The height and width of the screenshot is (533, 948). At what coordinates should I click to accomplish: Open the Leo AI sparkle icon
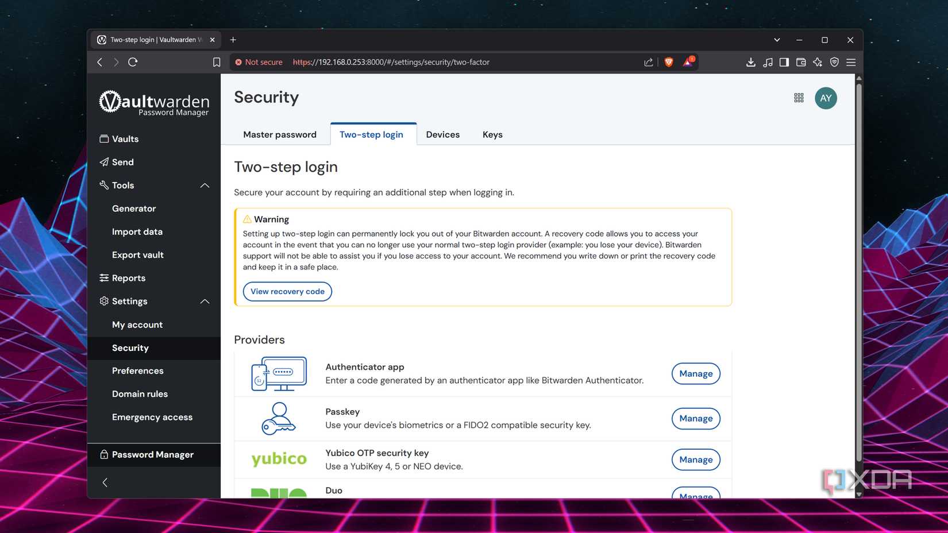tap(818, 62)
